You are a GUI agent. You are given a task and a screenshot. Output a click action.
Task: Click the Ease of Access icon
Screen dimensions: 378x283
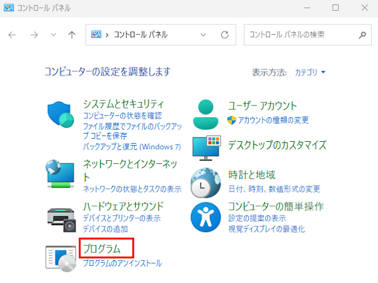pos(205,217)
